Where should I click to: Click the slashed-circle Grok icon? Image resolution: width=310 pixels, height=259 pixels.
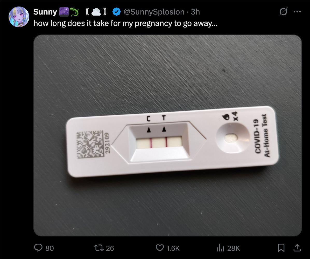tap(284, 12)
